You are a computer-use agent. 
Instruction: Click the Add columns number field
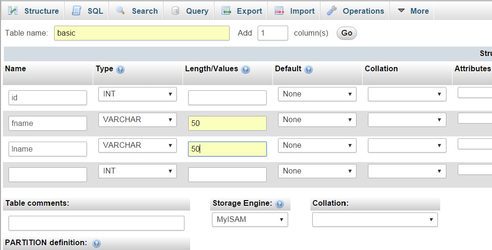click(x=273, y=33)
